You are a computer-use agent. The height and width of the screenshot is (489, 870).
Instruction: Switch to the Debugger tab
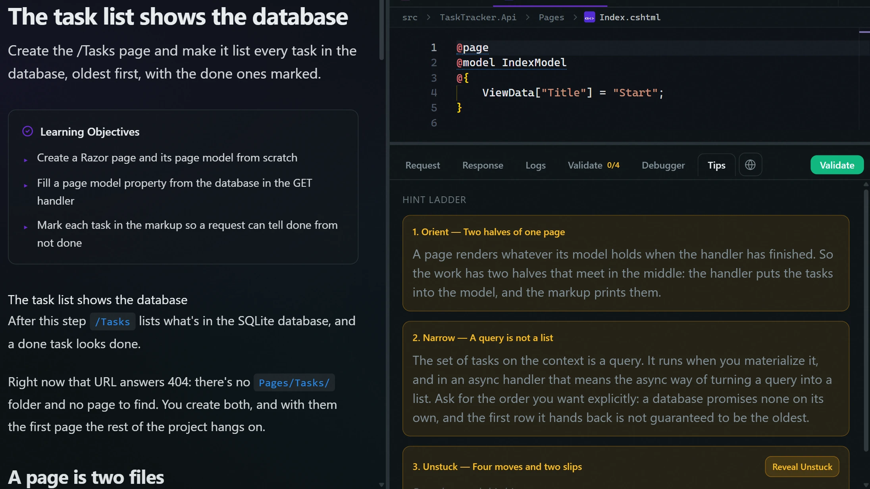[663, 165]
